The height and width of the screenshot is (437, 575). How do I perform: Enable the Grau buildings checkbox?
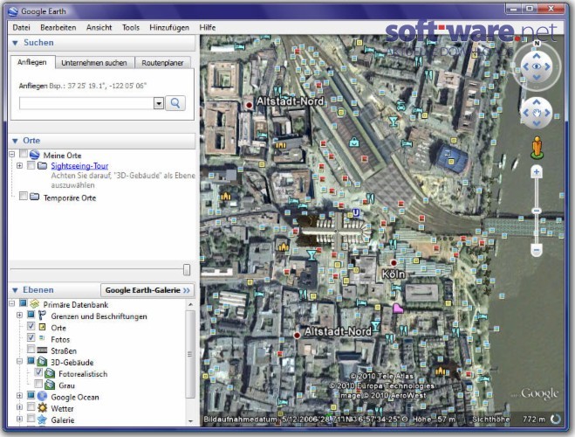39,384
